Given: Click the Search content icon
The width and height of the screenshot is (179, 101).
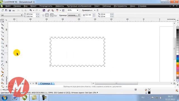Looking at the screenshot, I should click(44, 10).
